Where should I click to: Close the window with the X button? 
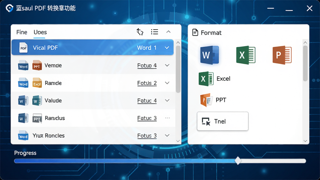(310, 8)
